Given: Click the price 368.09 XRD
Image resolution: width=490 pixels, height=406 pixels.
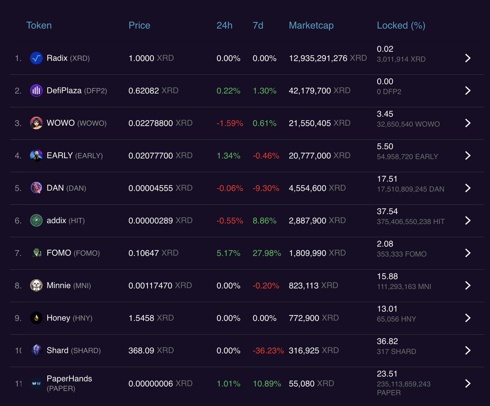Looking at the screenshot, I should 151,351.
